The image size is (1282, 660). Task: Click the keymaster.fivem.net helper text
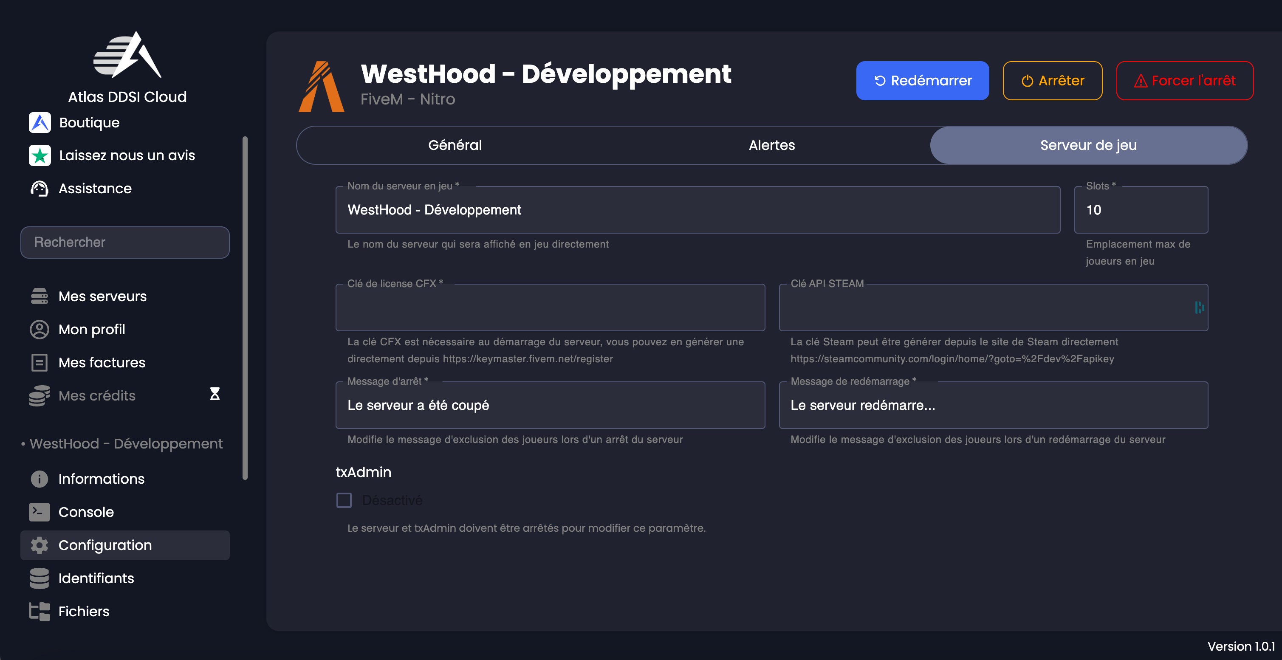[546, 350]
